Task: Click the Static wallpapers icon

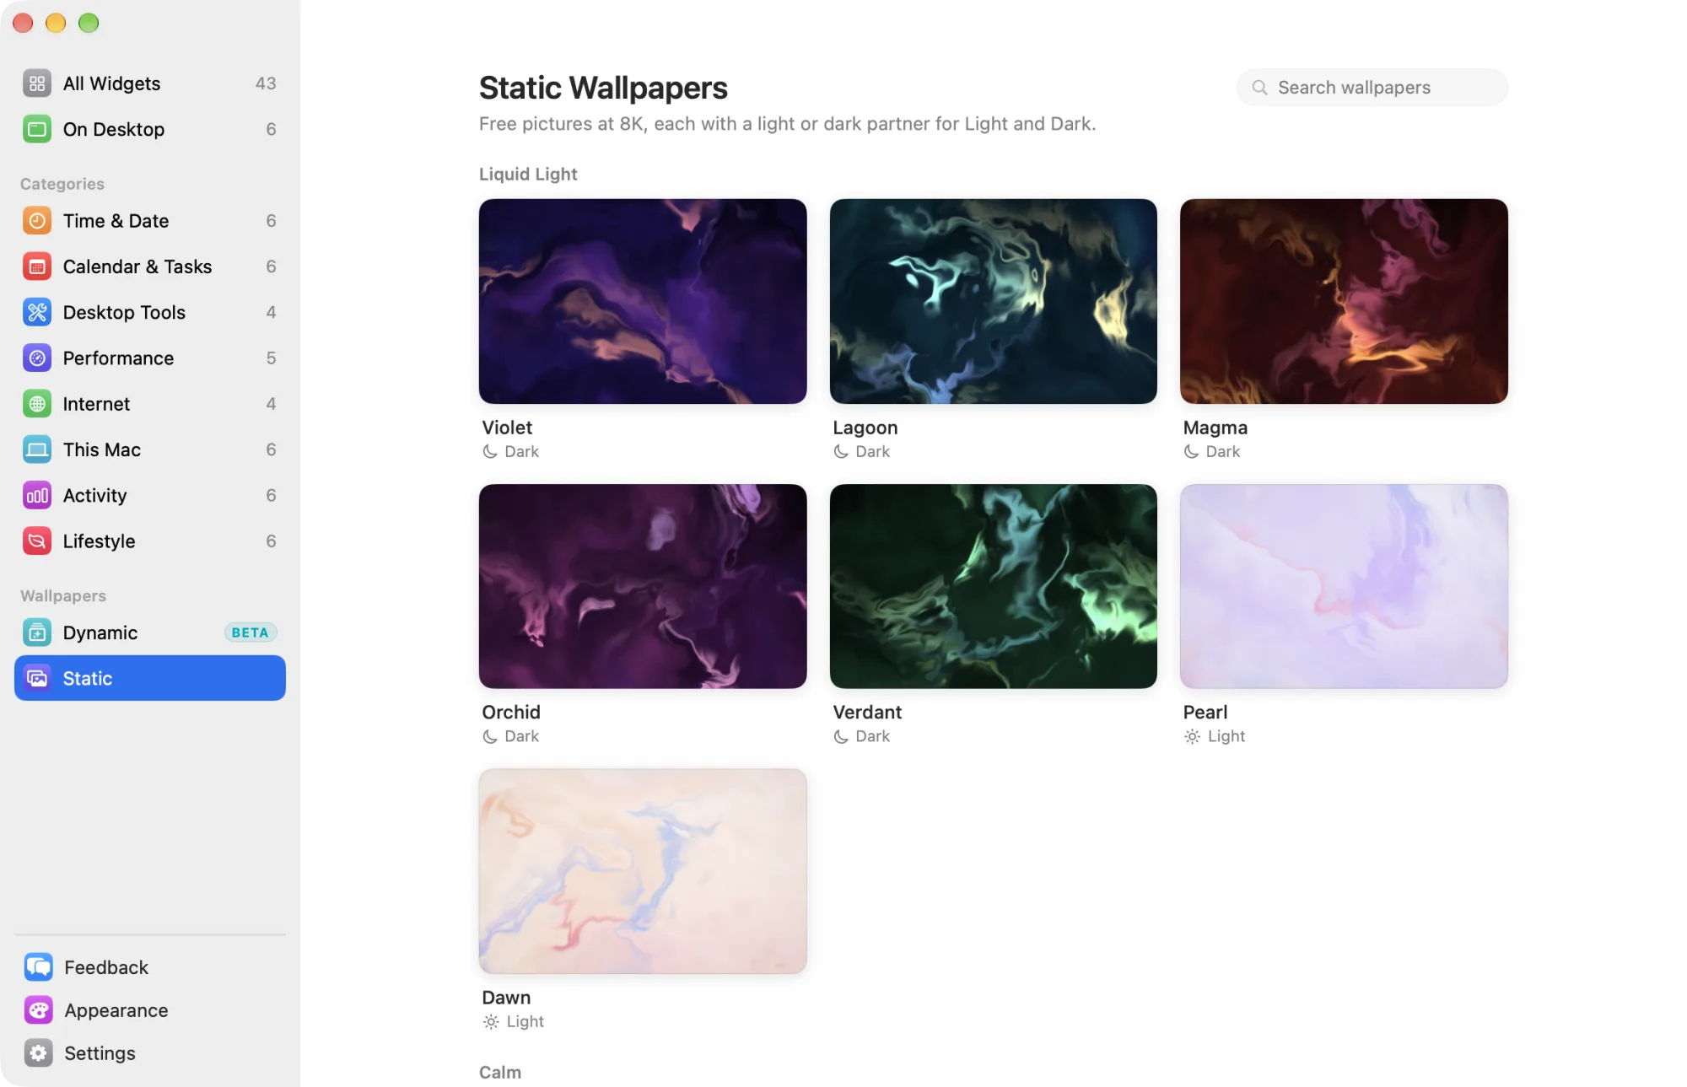Action: (x=37, y=678)
